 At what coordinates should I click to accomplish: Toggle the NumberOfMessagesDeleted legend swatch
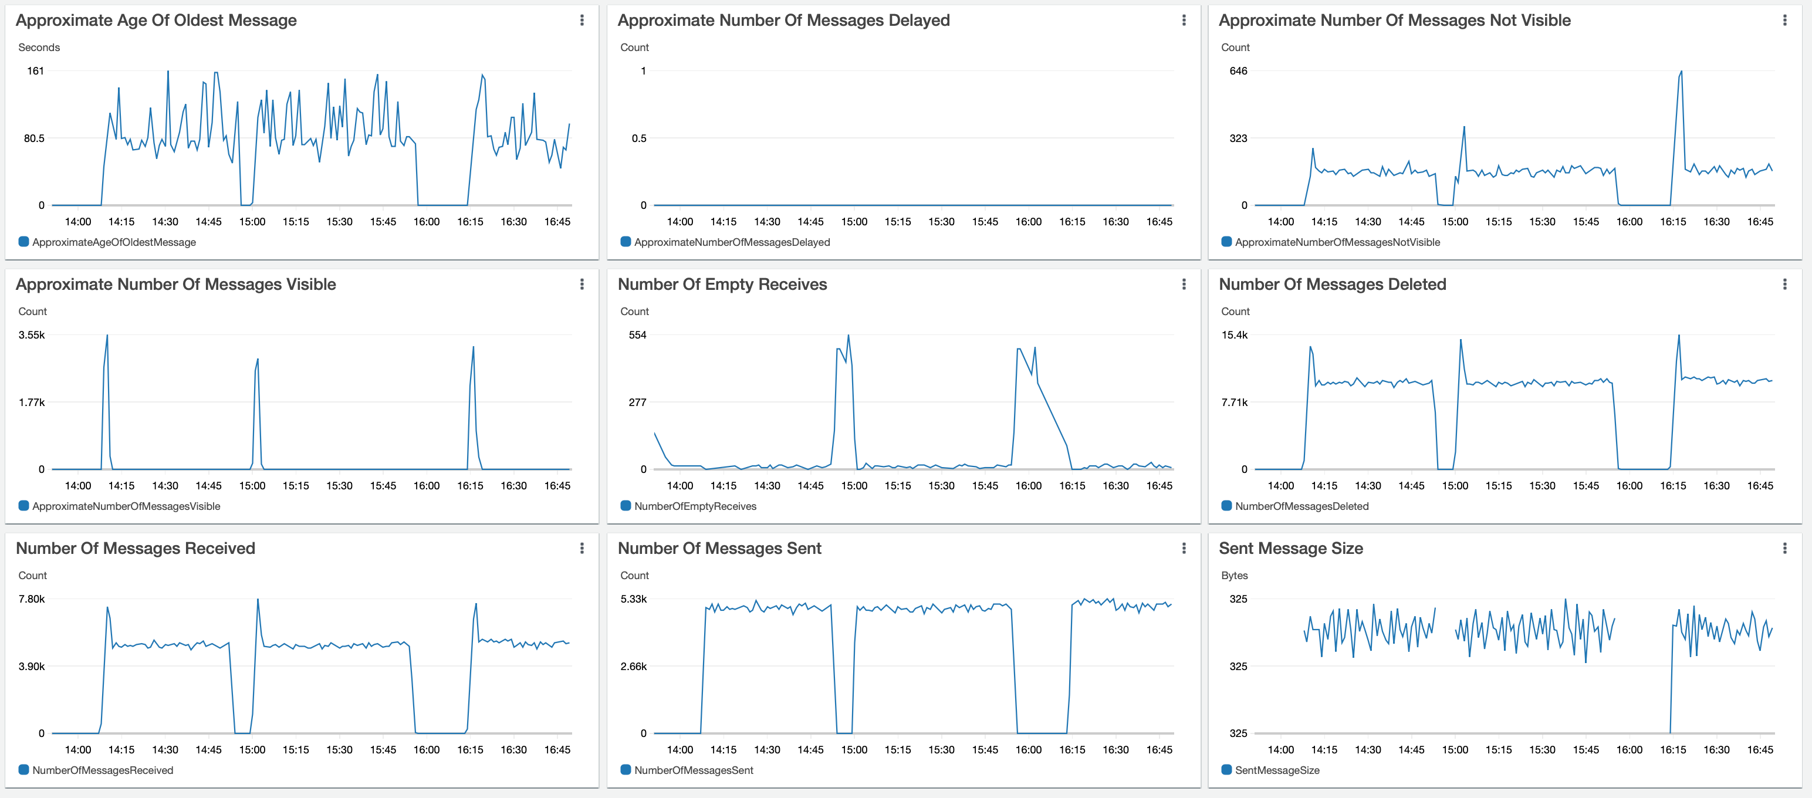(1226, 506)
